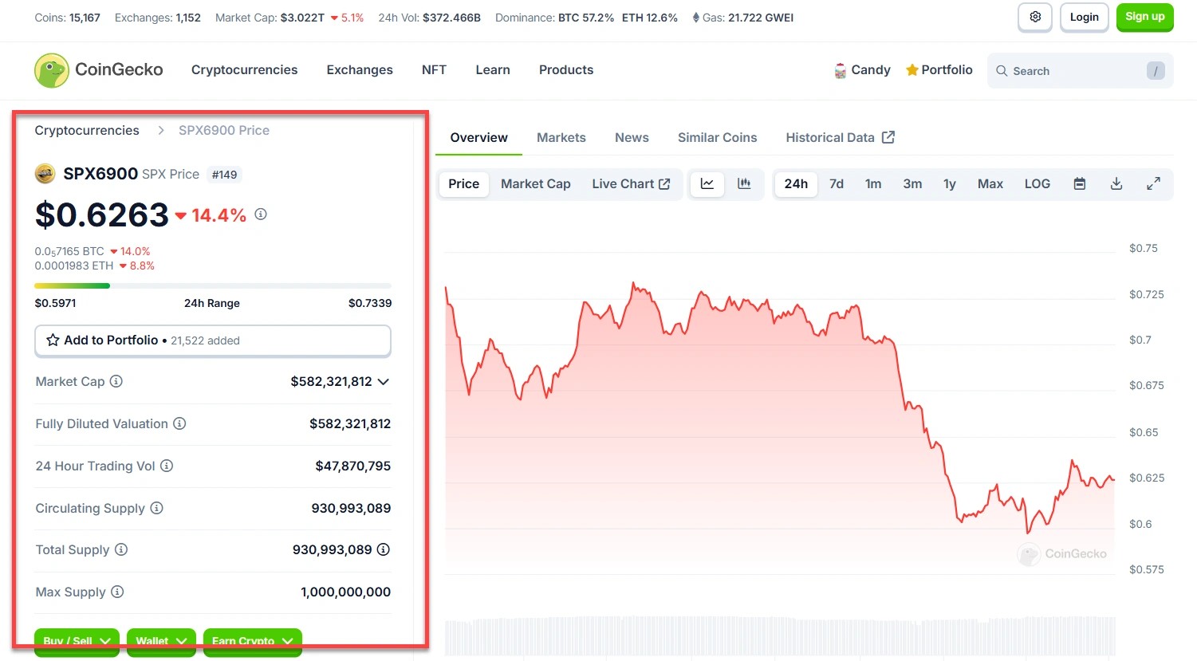Switch to the News tab
The height and width of the screenshot is (661, 1197).
632,138
